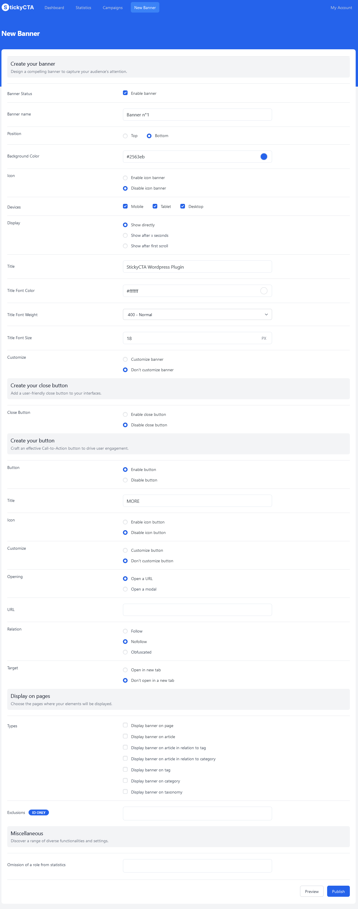Click the PX unit label in Title Font Size

(x=264, y=338)
